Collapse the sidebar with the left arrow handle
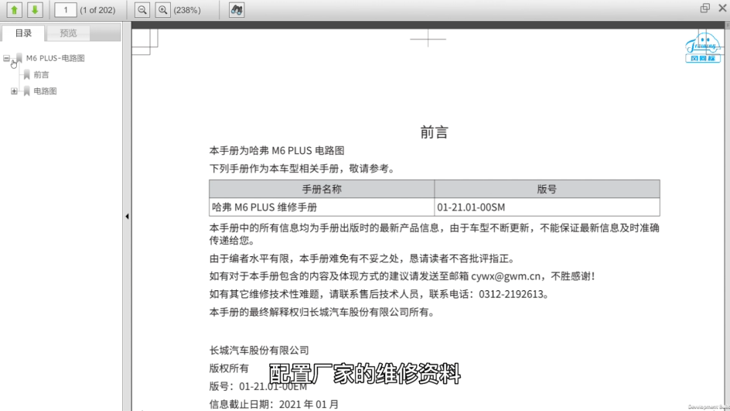This screenshot has width=730, height=411. coord(127,216)
